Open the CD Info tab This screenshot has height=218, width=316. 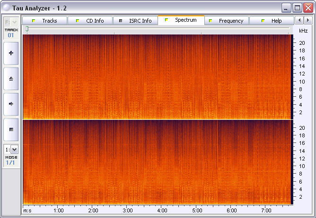[x=90, y=21]
